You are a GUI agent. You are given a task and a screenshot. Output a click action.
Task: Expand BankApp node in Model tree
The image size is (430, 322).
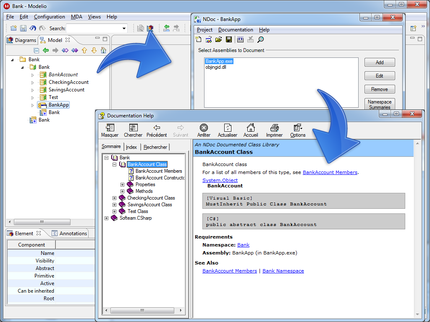click(32, 105)
